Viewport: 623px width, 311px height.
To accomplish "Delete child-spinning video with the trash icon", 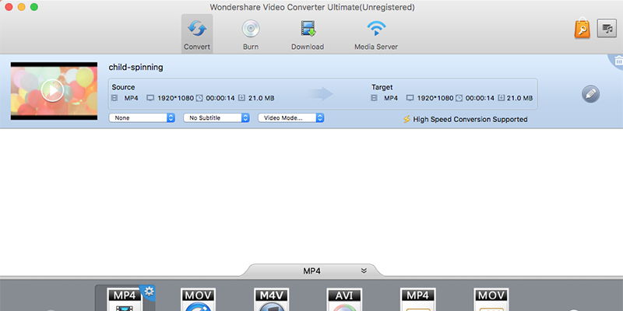I will 618,61.
